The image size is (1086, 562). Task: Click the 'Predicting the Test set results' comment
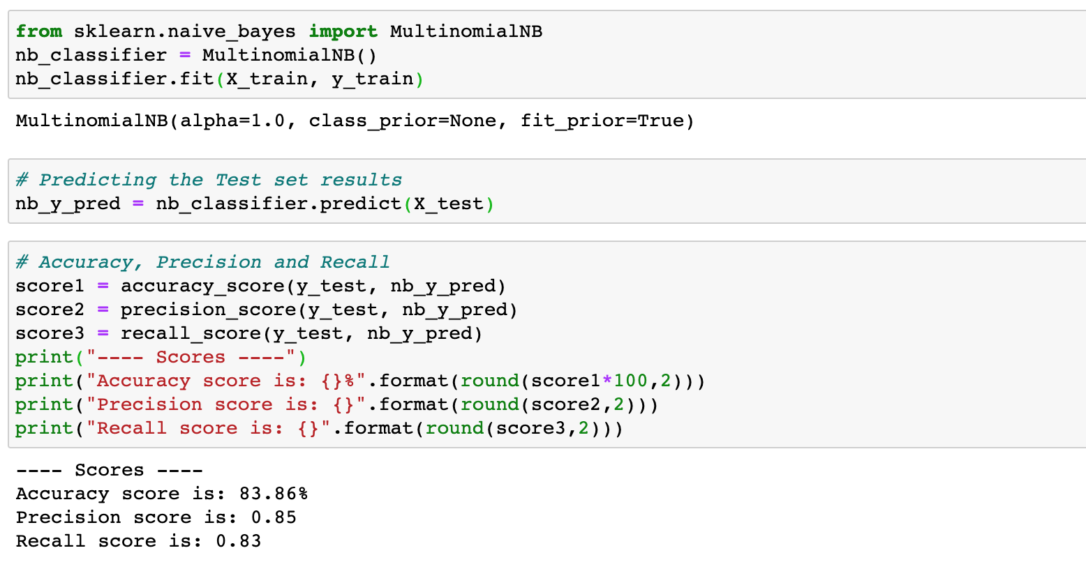209,180
